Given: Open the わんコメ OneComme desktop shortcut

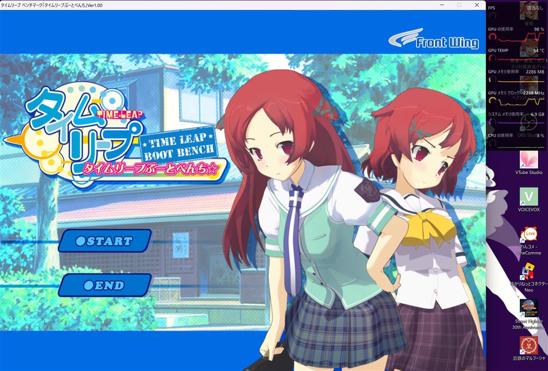Looking at the screenshot, I should pos(529,241).
